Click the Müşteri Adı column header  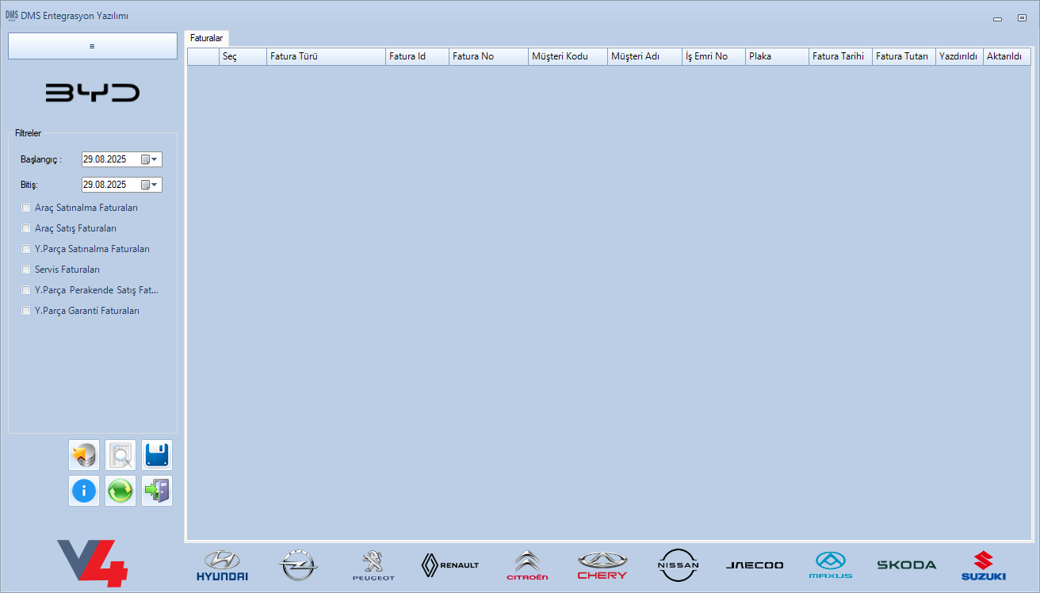point(644,56)
